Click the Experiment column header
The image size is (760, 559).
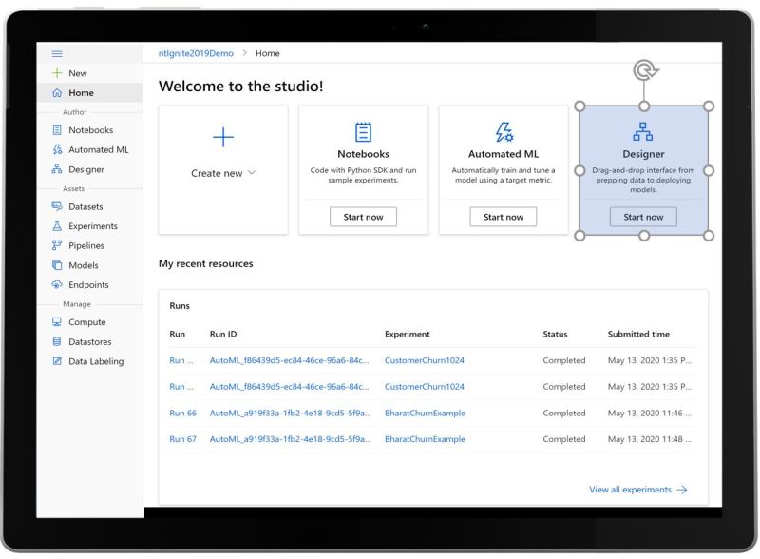point(408,334)
